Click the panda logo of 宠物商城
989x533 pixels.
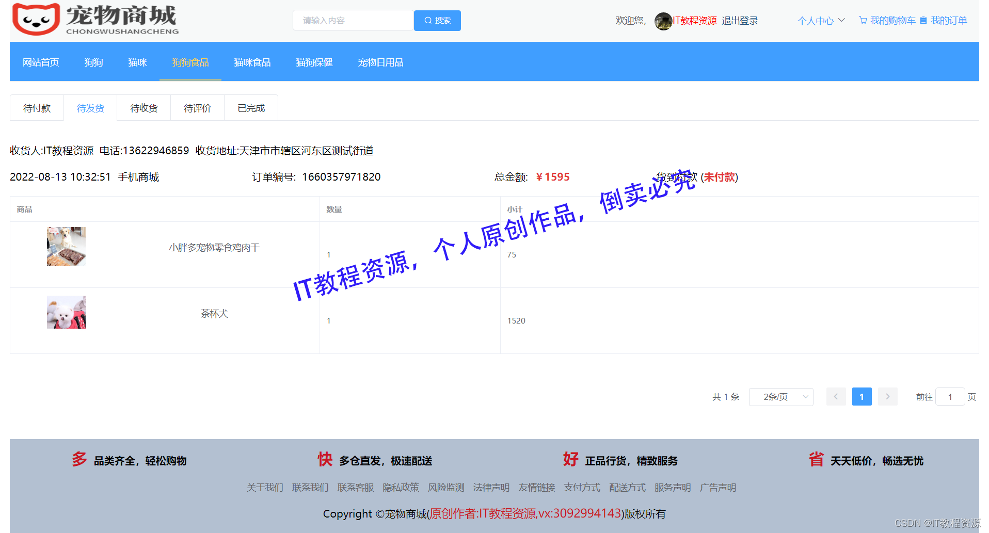(35, 19)
